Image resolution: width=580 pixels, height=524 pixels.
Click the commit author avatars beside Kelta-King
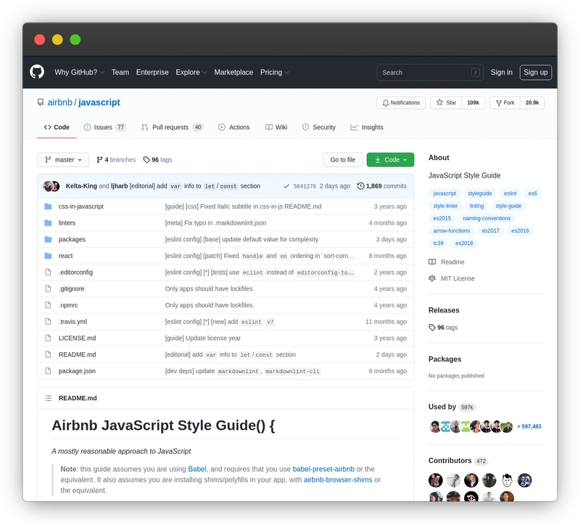tap(51, 186)
